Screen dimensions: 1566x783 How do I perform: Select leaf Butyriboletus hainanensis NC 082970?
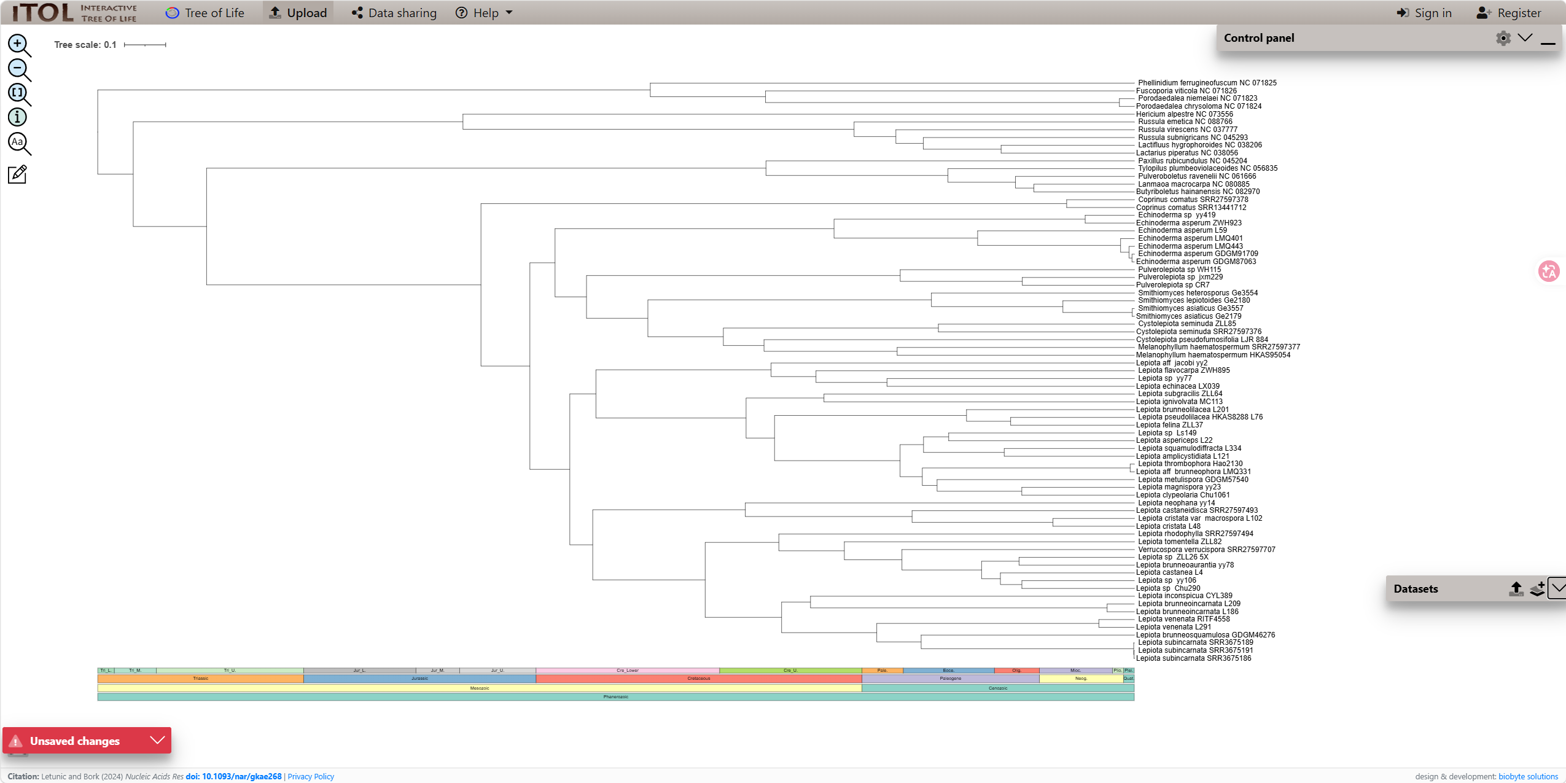1198,192
